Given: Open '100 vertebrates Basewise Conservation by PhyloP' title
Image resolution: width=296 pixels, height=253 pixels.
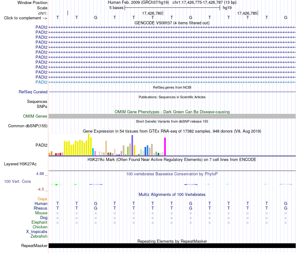Looking at the screenshot, I should (x=172, y=174).
